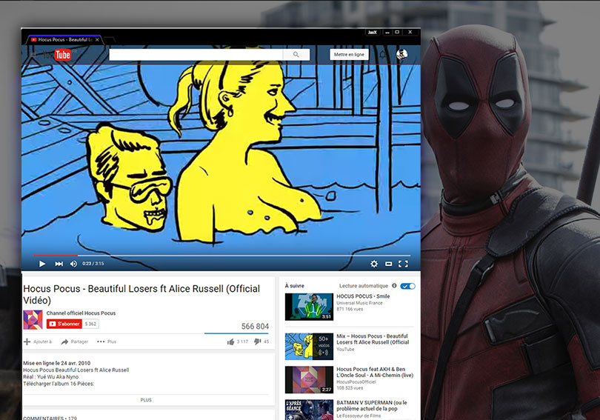Click the channel avatar thumbnail
Viewport: 600px width, 420px height.
(33, 320)
